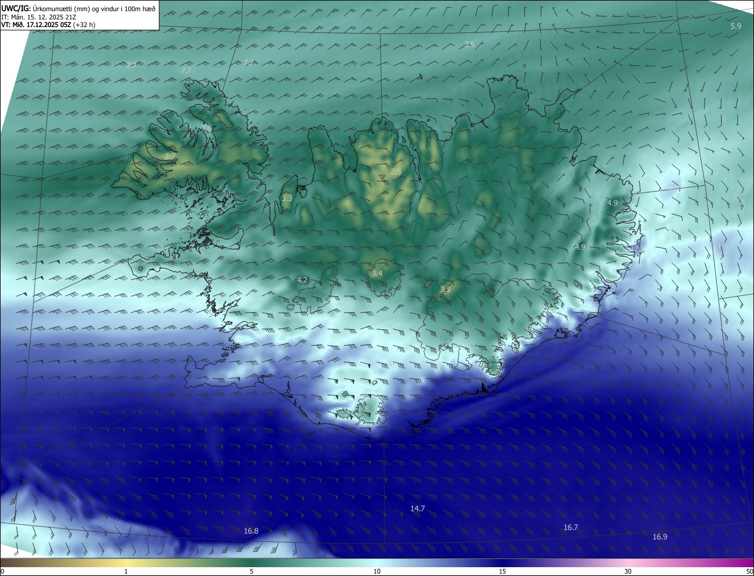Click the 3.3 value label on the map
Viewport: 754px width, 576px height.
coord(287,198)
